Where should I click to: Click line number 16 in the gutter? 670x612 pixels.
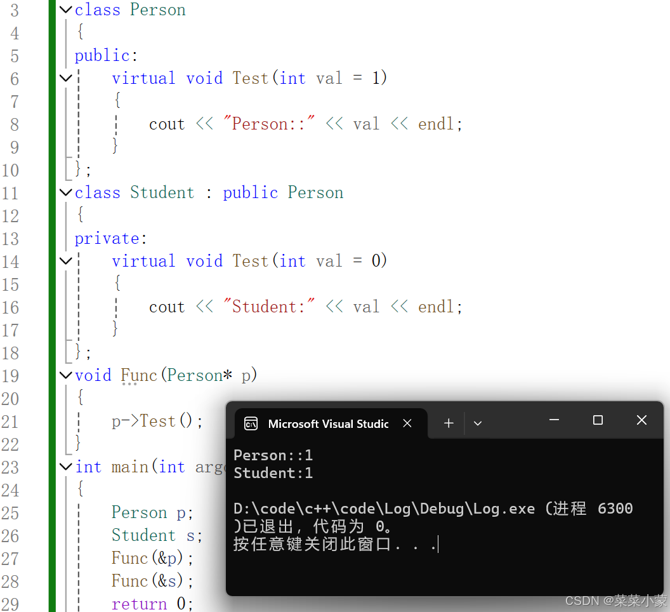pos(10,307)
